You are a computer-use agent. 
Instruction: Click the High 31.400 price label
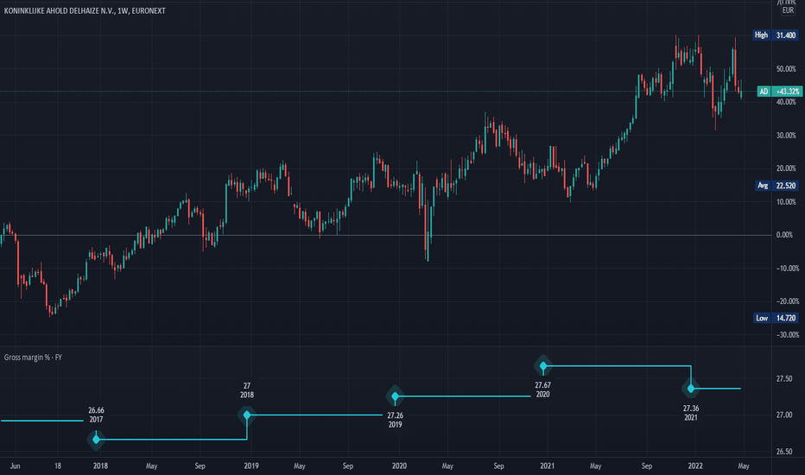[x=776, y=35]
